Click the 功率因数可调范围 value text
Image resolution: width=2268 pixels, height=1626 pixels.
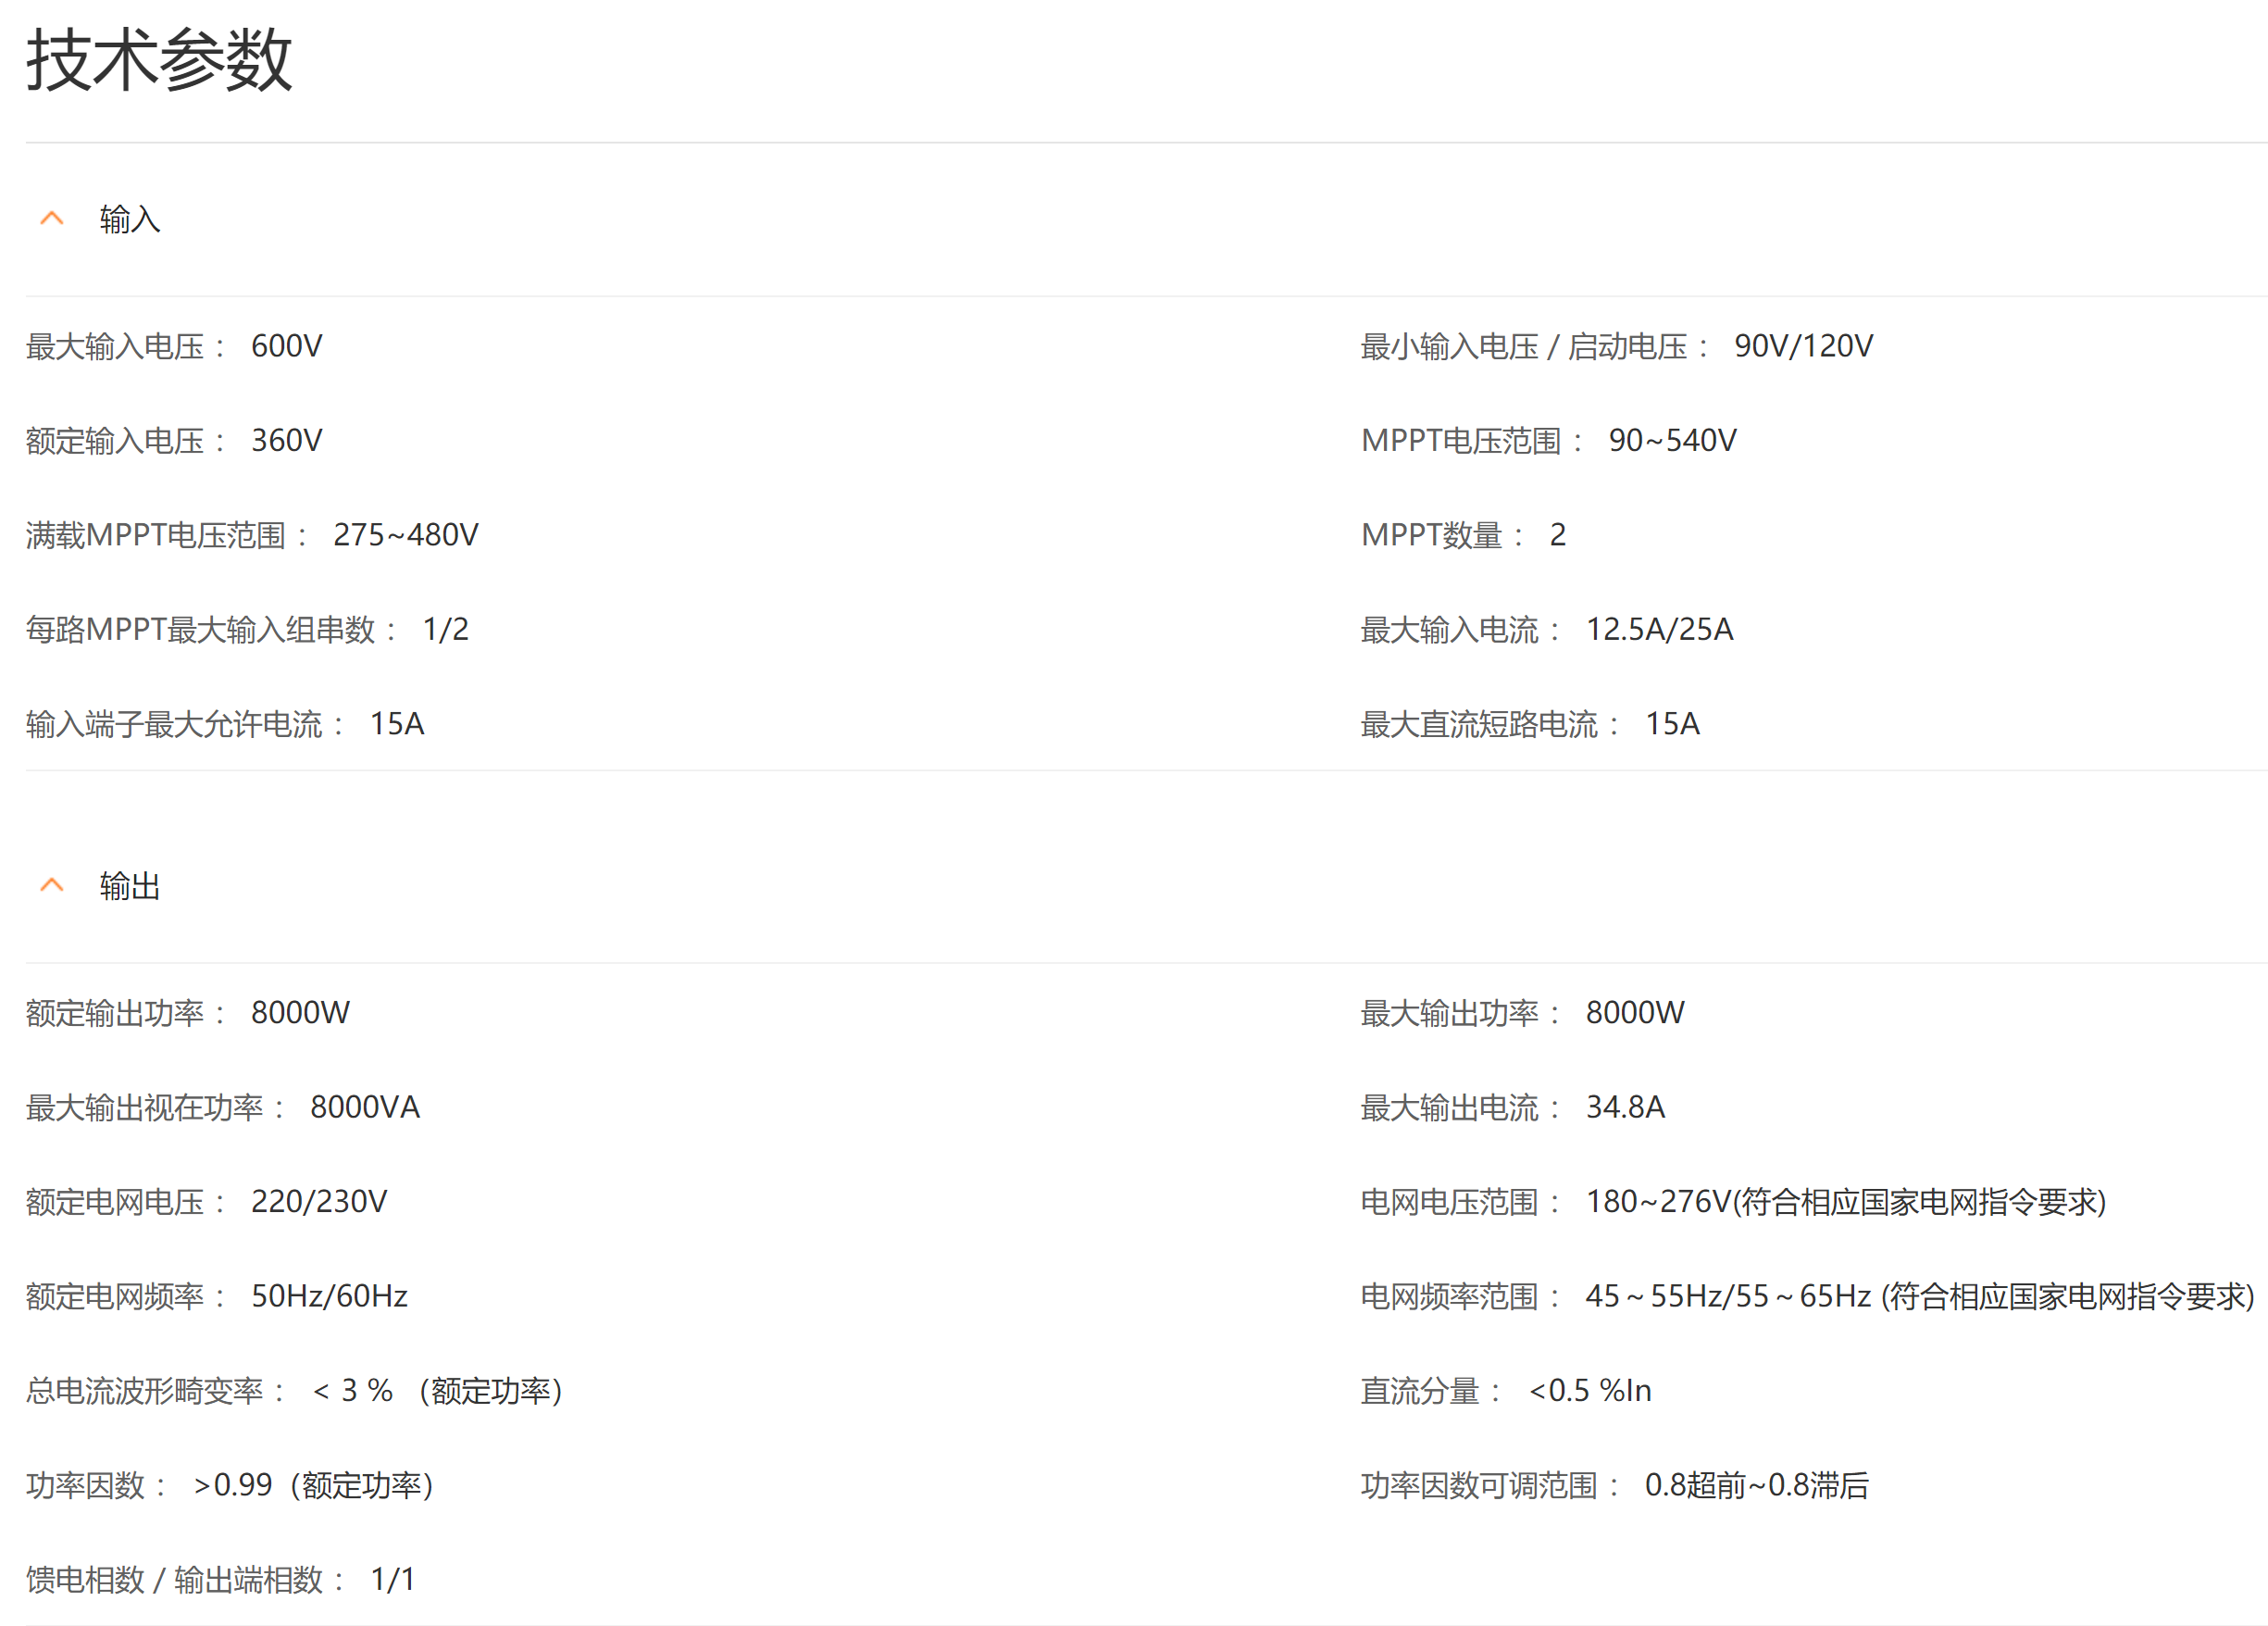click(x=1756, y=1485)
